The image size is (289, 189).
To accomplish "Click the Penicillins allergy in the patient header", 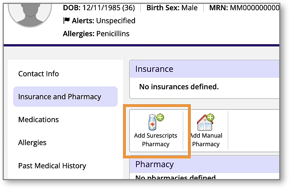I will click(113, 34).
